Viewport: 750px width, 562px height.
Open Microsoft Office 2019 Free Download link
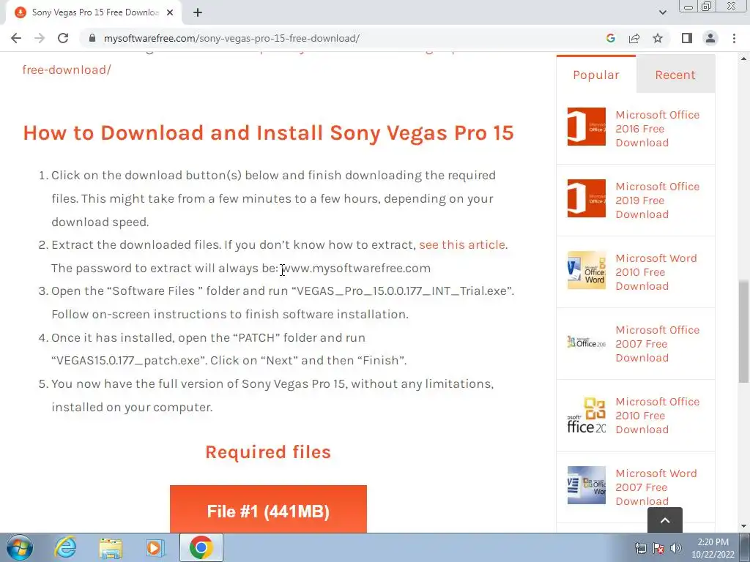point(658,201)
